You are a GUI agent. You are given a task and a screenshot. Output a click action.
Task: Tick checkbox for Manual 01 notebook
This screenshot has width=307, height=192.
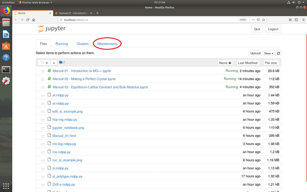[43, 71]
